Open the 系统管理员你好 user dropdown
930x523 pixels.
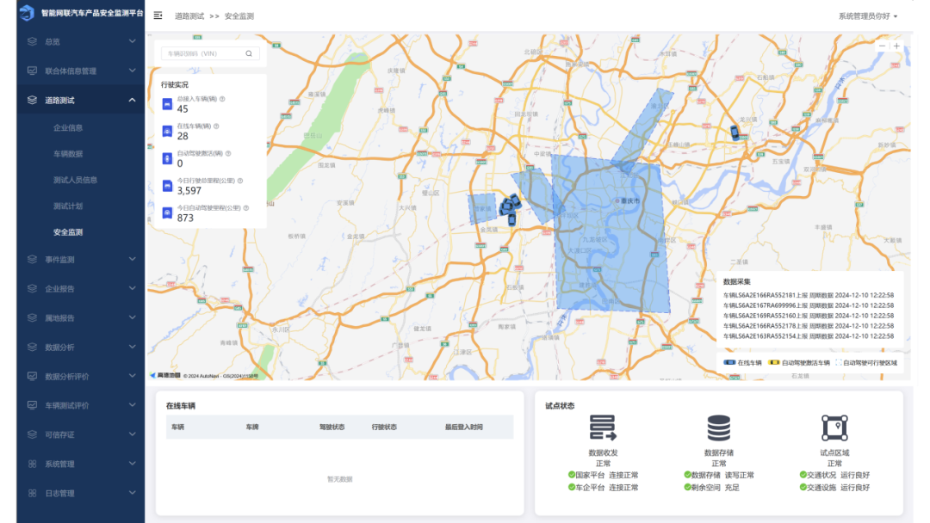click(x=868, y=16)
